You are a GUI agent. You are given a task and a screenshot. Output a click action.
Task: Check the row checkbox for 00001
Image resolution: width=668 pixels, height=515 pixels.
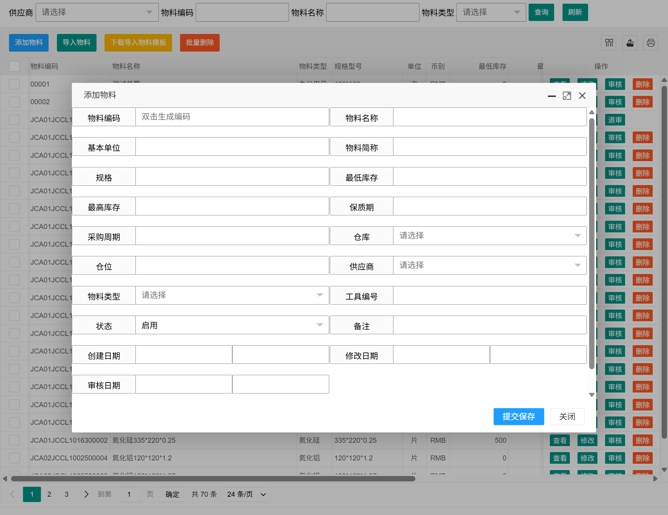14,84
